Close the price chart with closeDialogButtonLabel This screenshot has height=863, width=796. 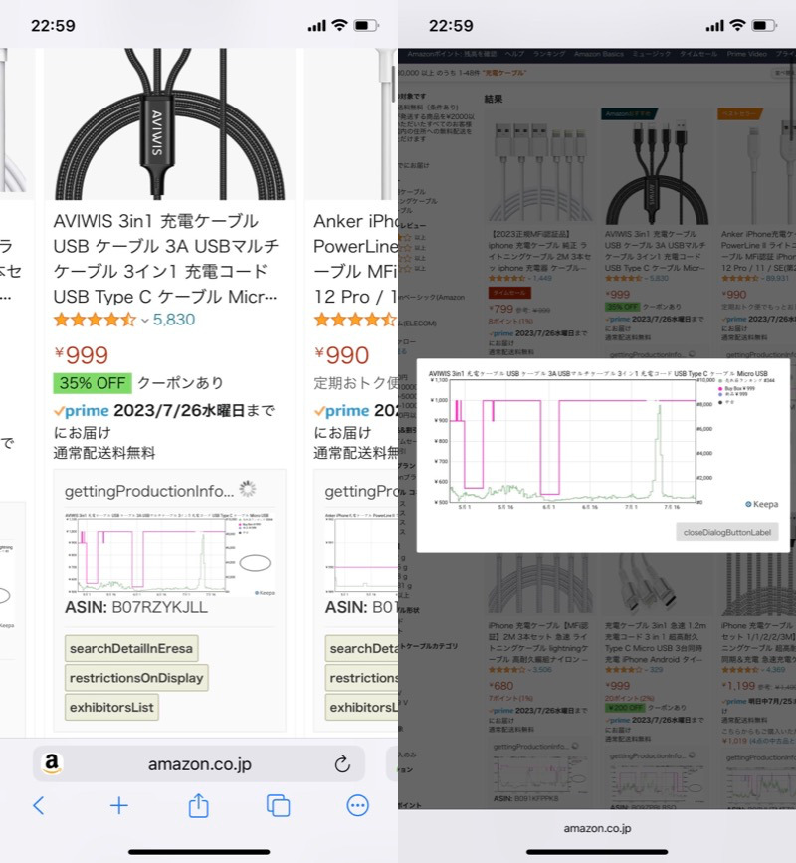726,533
